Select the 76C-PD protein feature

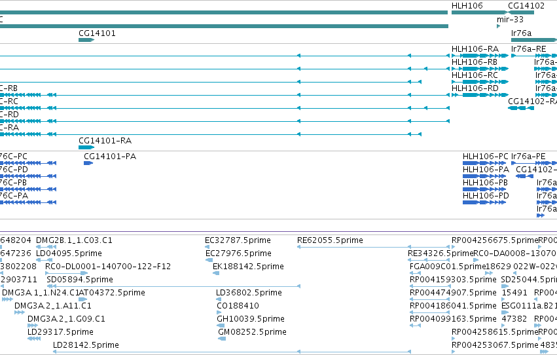(28, 176)
